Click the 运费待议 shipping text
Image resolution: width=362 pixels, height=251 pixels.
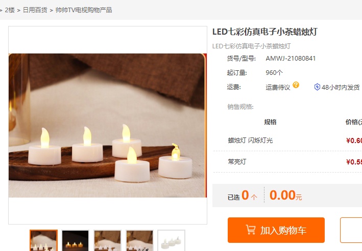coord(278,87)
